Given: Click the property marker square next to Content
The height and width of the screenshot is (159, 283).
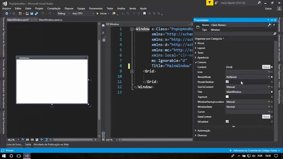Looking at the screenshot, I should coord(272,67).
